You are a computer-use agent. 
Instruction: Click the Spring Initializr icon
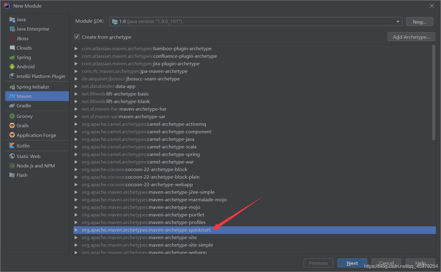point(12,87)
